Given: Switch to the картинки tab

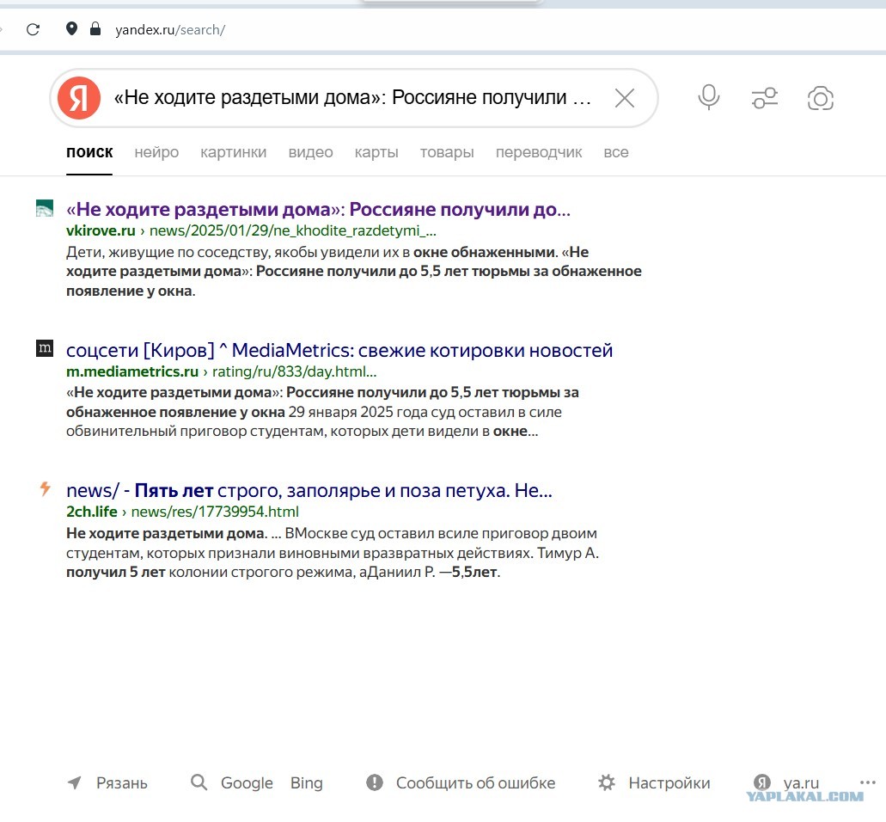Looking at the screenshot, I should 234,152.
